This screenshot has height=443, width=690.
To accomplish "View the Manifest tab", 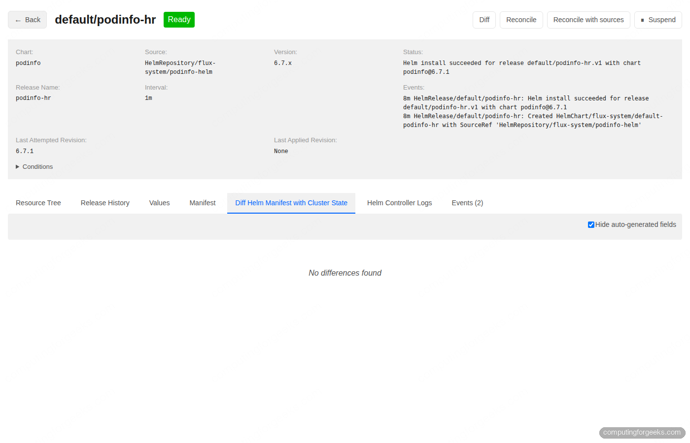I will coord(203,203).
